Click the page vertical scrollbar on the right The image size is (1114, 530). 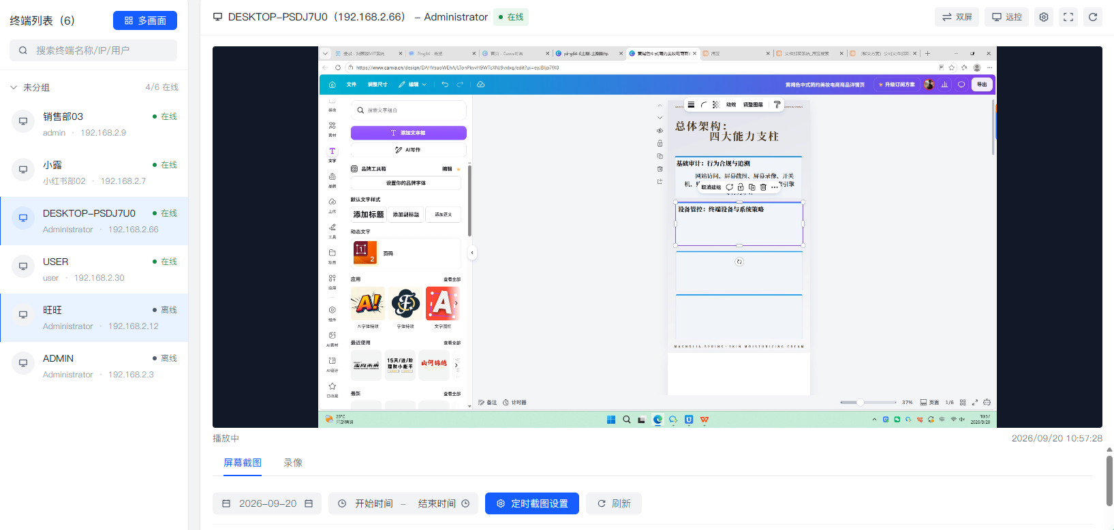1109,480
